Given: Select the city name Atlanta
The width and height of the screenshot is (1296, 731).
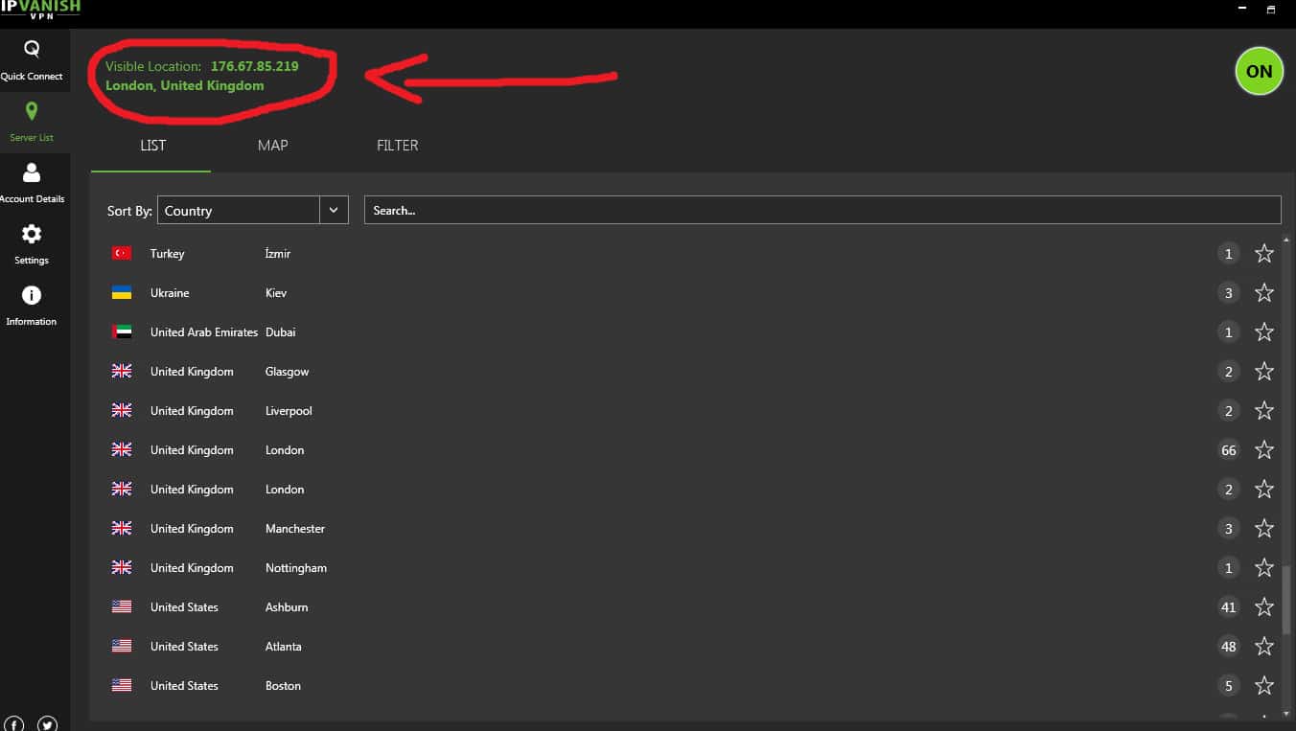Looking at the screenshot, I should (x=284, y=647).
